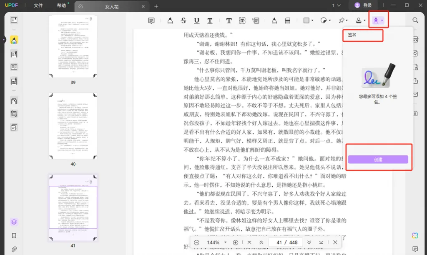Go to the previous page
The width and height of the screenshot is (427, 255).
click(261, 242)
